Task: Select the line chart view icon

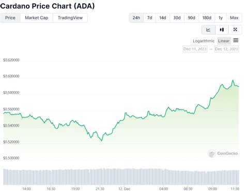Action: point(208,29)
